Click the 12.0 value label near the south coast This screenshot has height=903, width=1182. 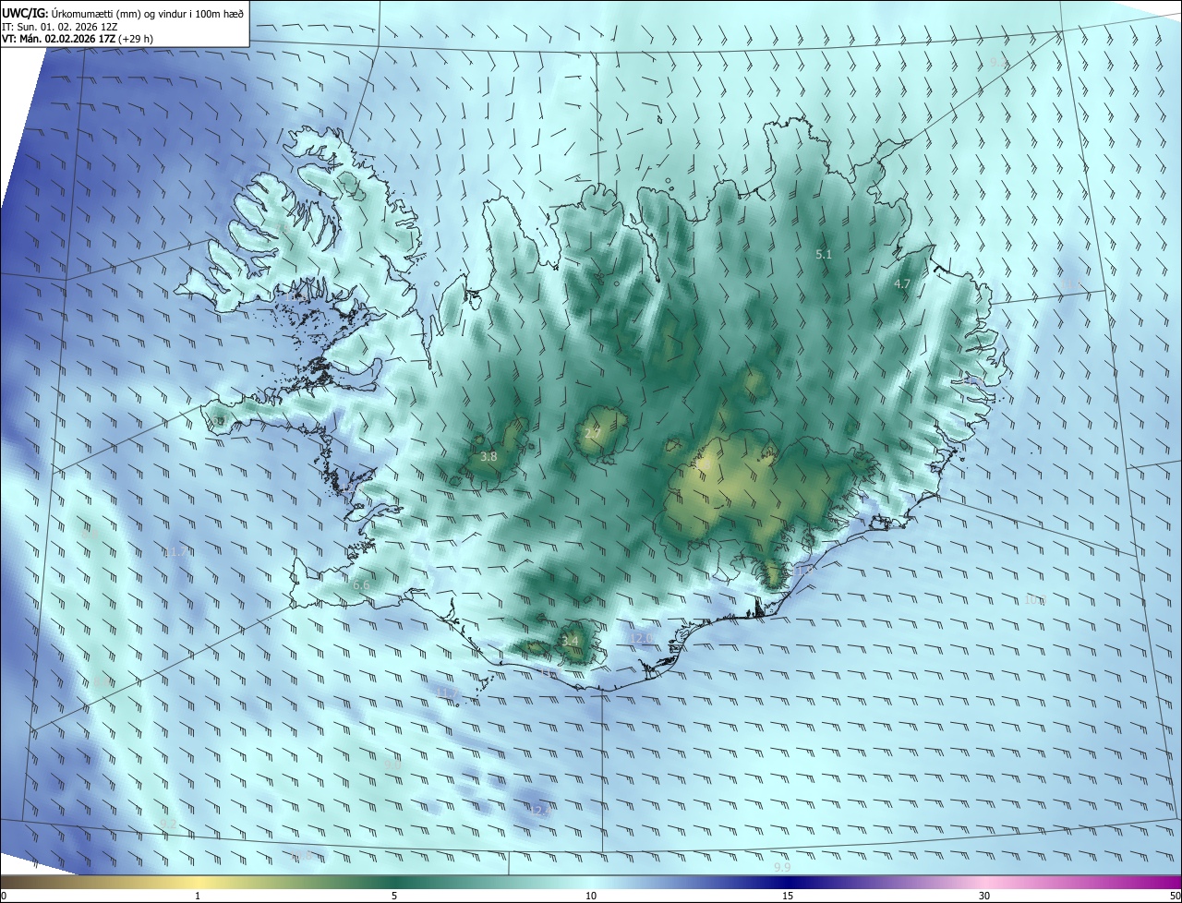pyautogui.click(x=641, y=638)
